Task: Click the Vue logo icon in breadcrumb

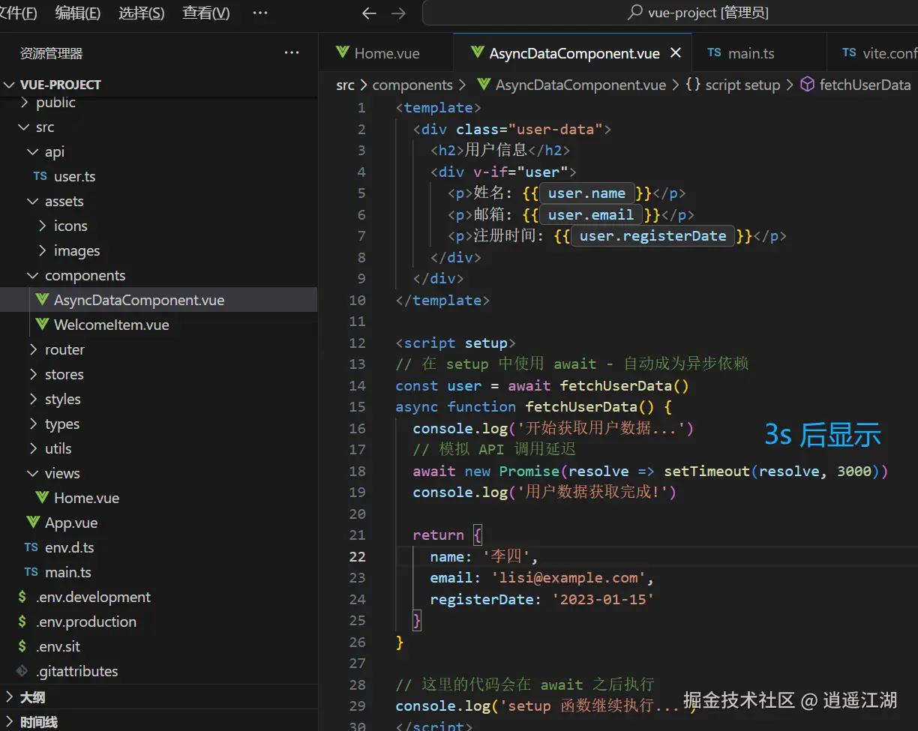Action: tap(484, 85)
